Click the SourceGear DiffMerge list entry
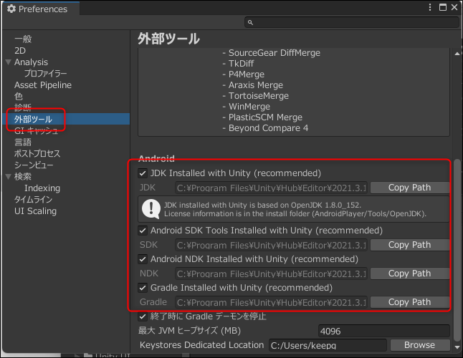The image size is (463, 358). (272, 53)
